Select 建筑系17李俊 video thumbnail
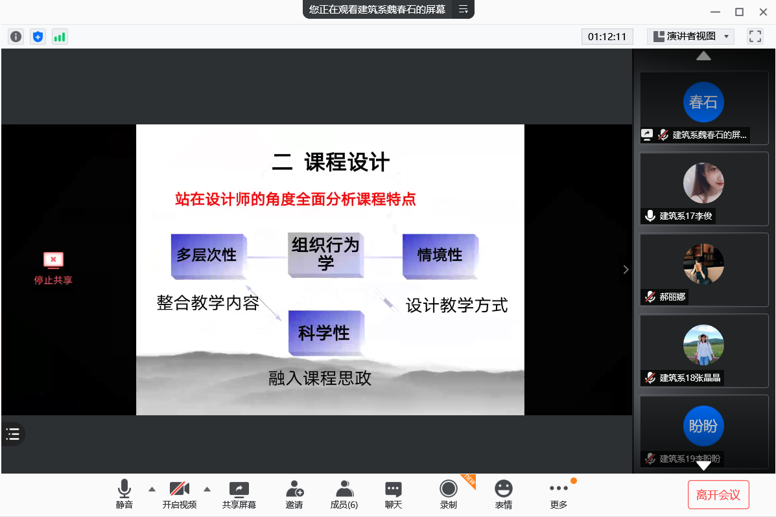The height and width of the screenshot is (517, 776). 703,189
